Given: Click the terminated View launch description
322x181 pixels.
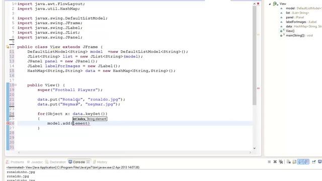Looking at the screenshot, I should coord(73,167).
